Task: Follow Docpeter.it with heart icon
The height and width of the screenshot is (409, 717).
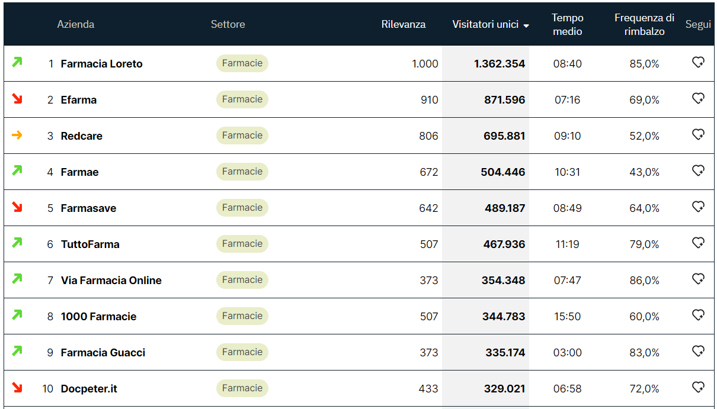Action: [x=698, y=387]
